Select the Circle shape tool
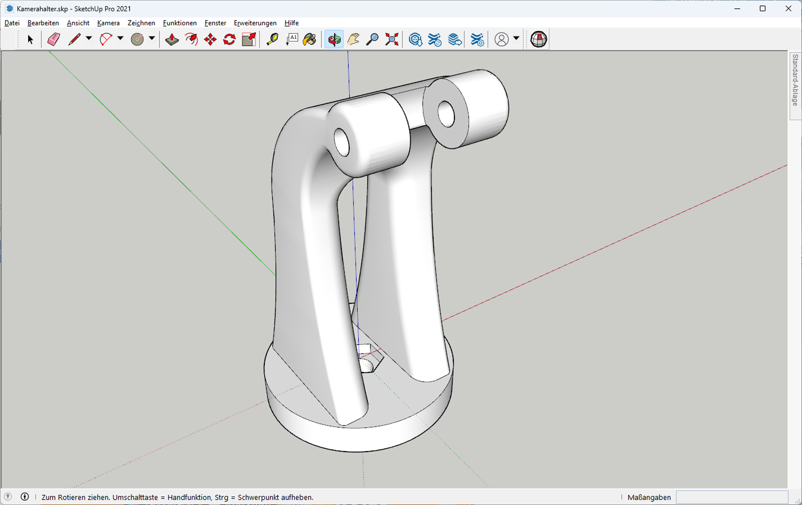The image size is (802, 505). (x=137, y=40)
